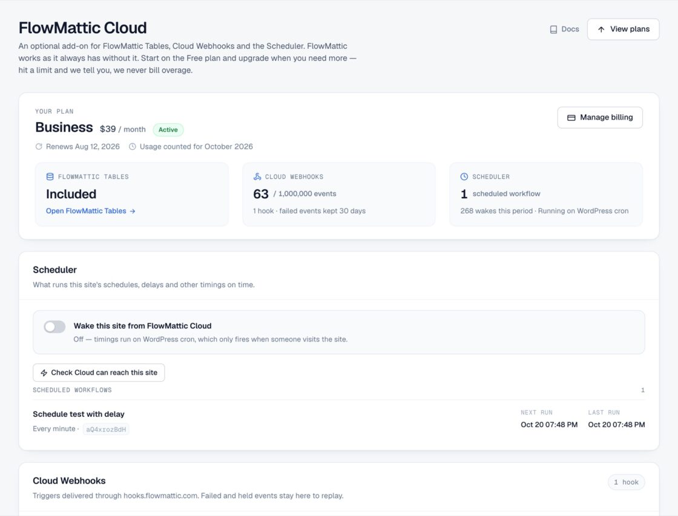Screen dimensions: 678x516
Task: Click the Included text on Tables card
Action: [71, 194]
